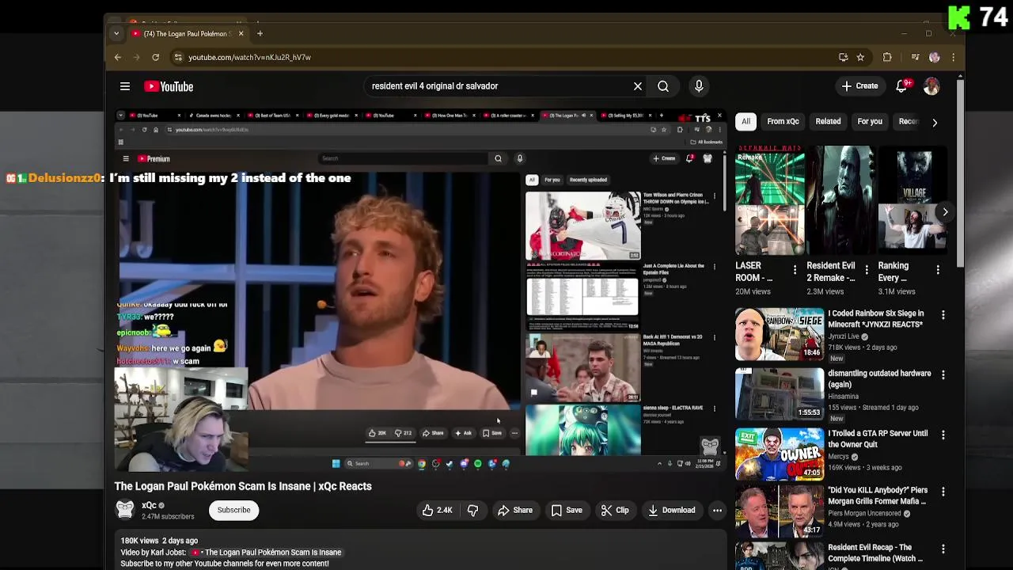Click the magnifier search button
The image size is (1013, 570).
pos(663,86)
